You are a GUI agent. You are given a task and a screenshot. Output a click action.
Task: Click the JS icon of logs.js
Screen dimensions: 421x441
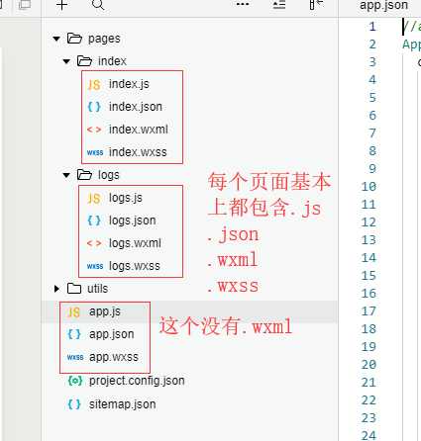pyautogui.click(x=94, y=199)
